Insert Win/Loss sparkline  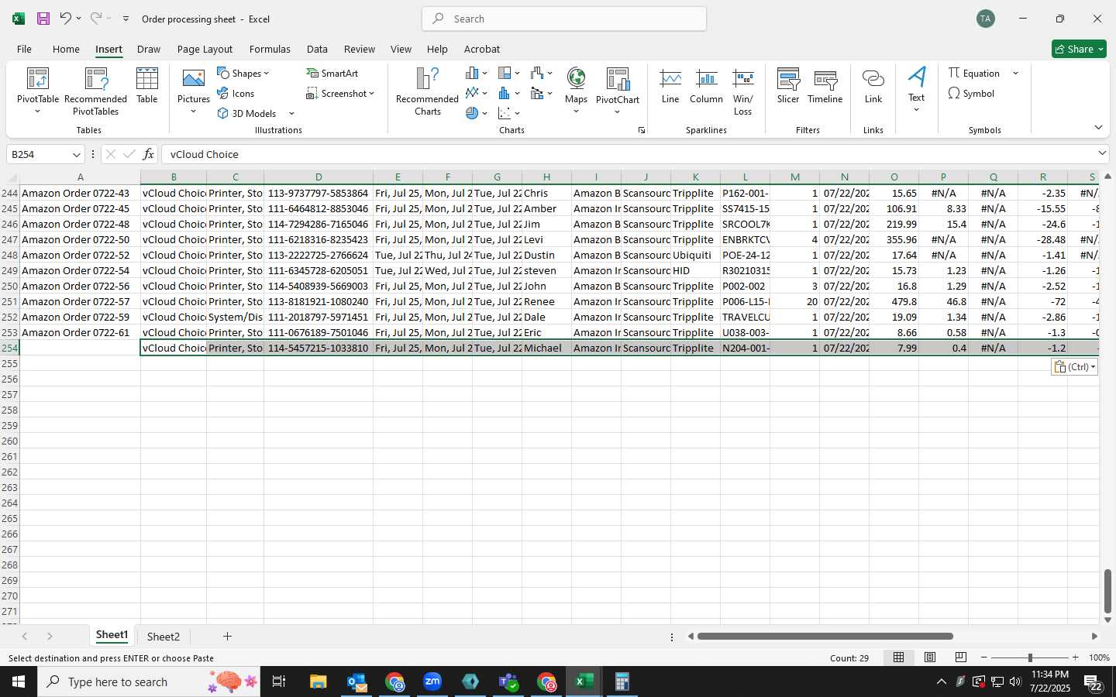(x=742, y=91)
